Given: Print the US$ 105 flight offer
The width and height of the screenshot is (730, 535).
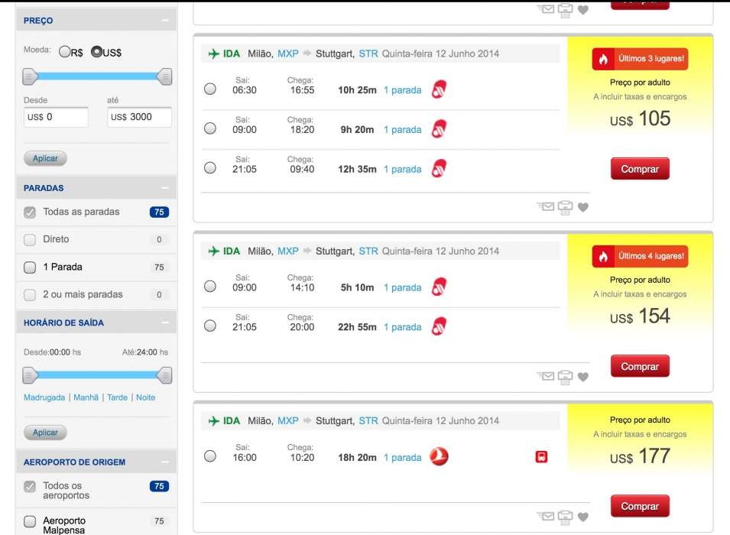Looking at the screenshot, I should (x=565, y=206).
